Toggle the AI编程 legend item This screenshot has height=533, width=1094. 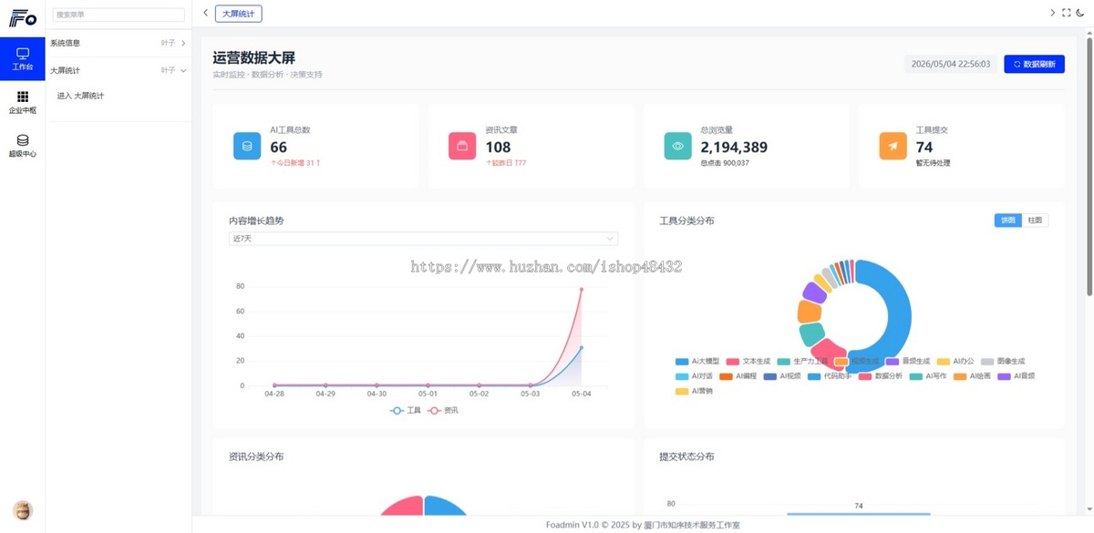738,376
